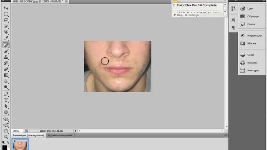Select the Crop tool

coord(6,32)
